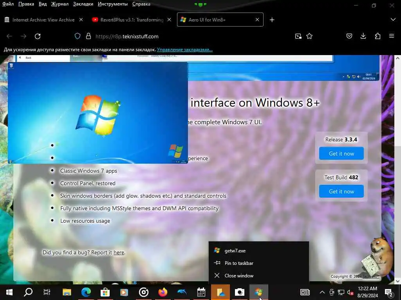Show hidden system tray icons

[322, 292]
